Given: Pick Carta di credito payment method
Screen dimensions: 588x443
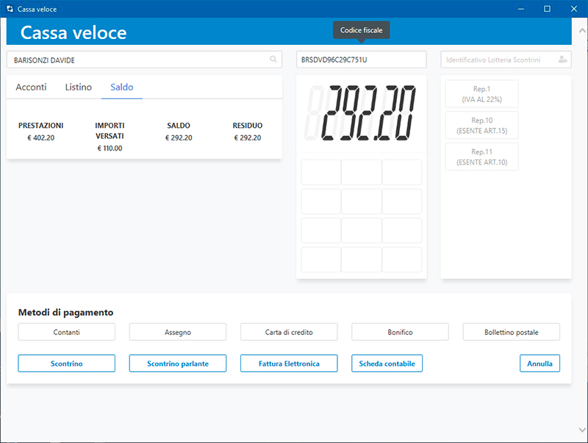Looking at the screenshot, I should click(289, 332).
